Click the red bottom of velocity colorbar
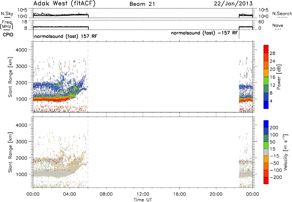 click(x=266, y=180)
